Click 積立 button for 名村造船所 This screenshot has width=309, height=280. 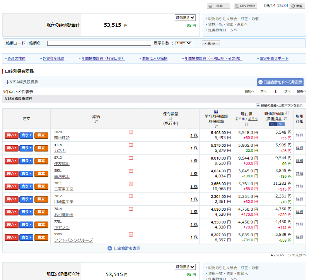[41, 212]
